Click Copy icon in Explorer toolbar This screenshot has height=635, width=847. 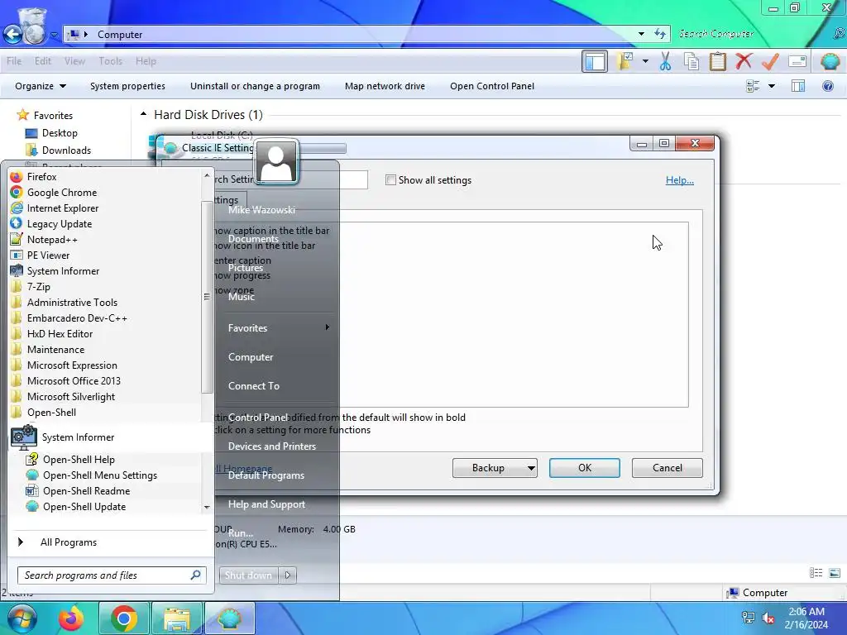pyautogui.click(x=691, y=61)
